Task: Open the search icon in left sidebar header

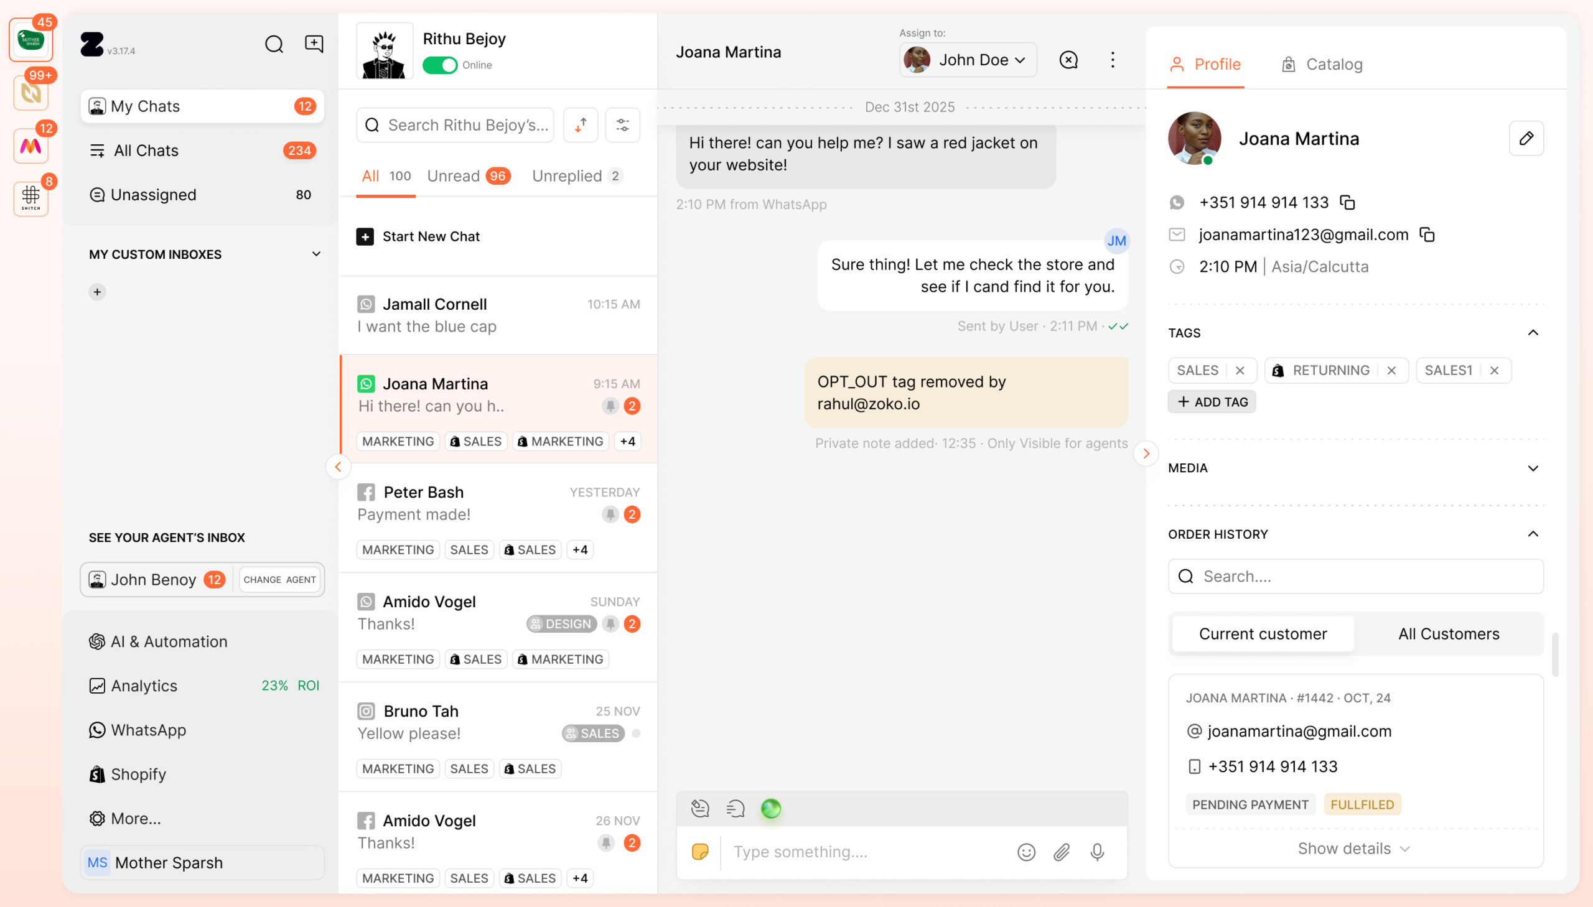Action: (274, 44)
